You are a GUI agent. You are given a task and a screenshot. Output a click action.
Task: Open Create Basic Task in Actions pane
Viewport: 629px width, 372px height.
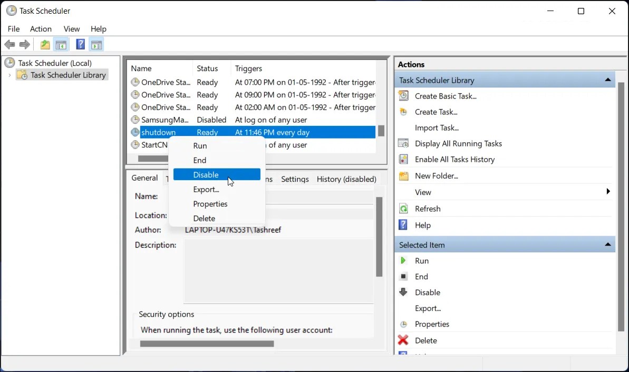446,96
